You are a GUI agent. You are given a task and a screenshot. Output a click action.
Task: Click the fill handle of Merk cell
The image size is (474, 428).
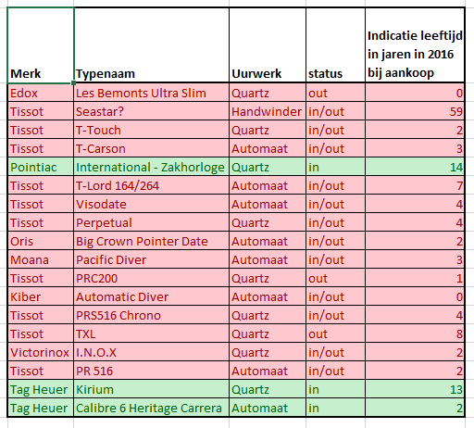(73, 82)
